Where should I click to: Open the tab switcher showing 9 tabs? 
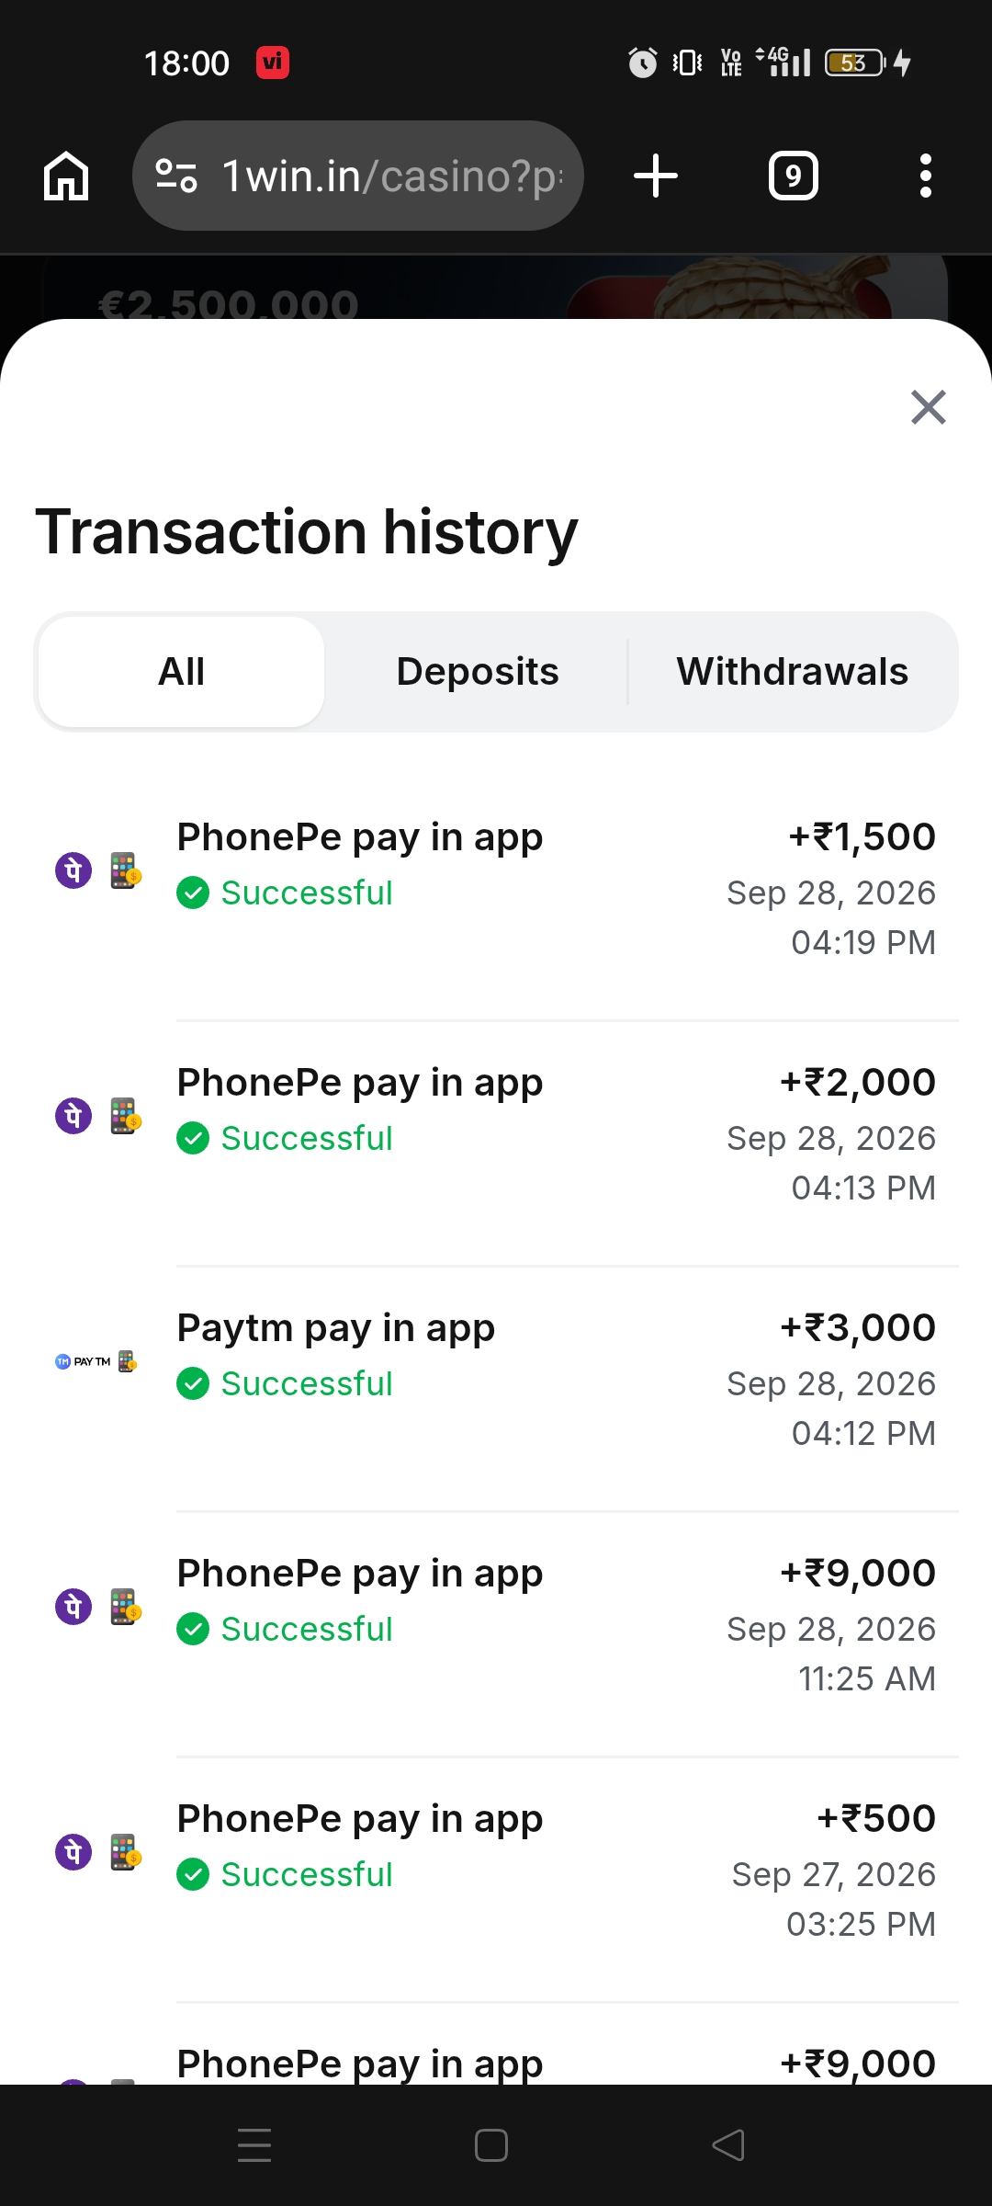click(x=793, y=176)
